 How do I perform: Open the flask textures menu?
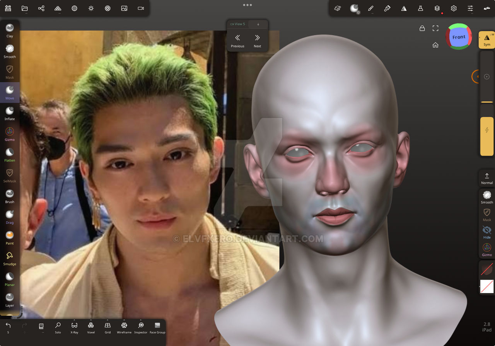coord(420,8)
